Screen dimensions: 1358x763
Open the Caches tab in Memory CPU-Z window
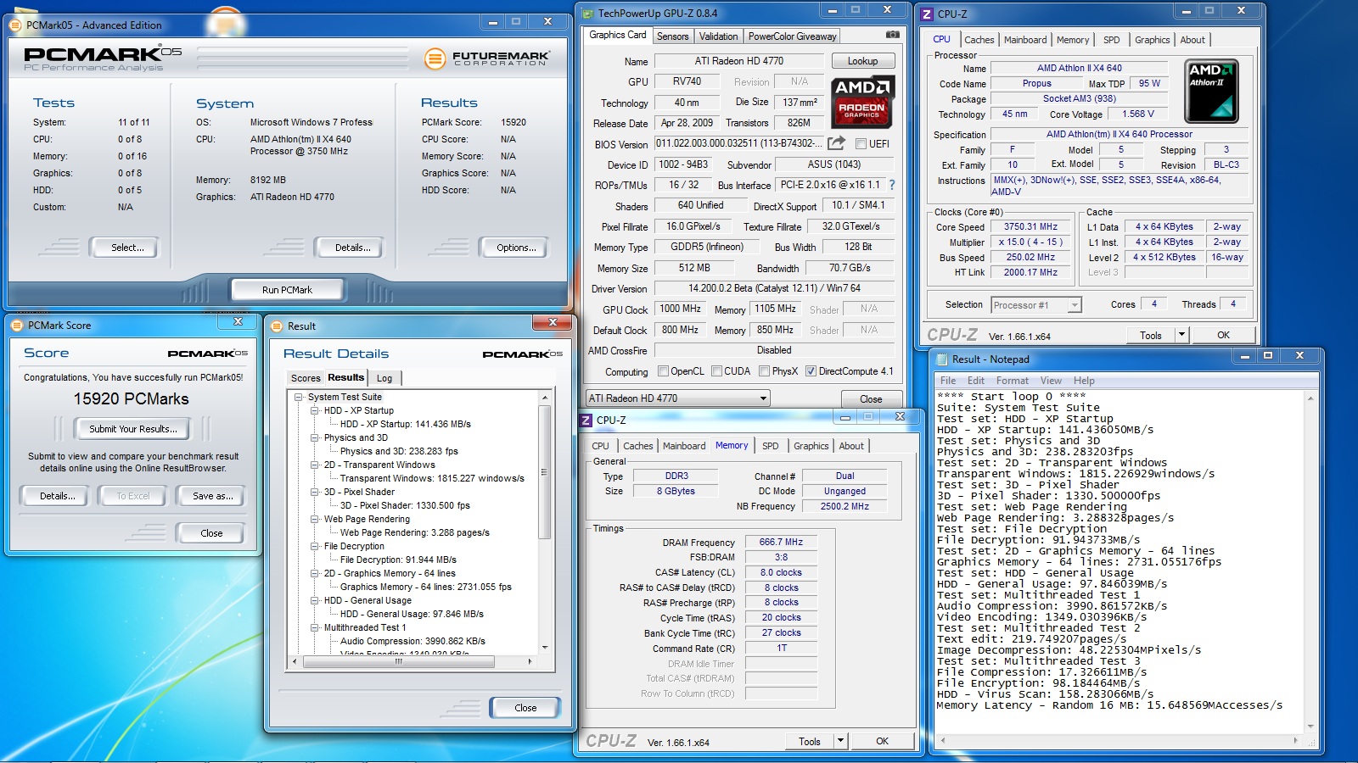pyautogui.click(x=638, y=446)
